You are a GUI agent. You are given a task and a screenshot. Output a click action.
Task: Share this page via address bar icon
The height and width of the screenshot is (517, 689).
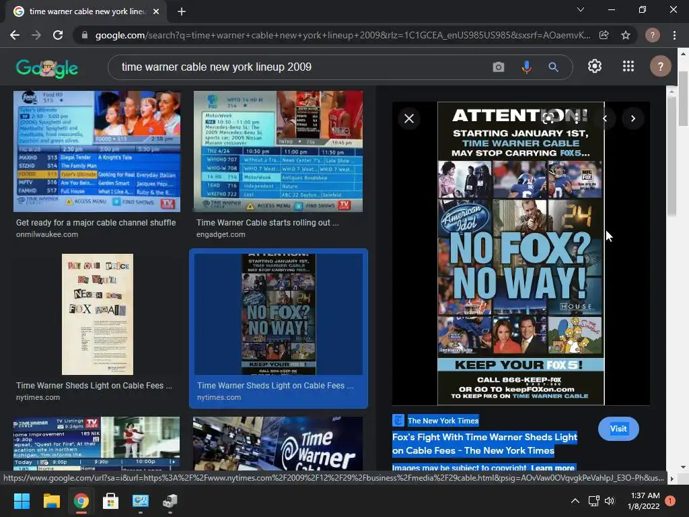[604, 35]
